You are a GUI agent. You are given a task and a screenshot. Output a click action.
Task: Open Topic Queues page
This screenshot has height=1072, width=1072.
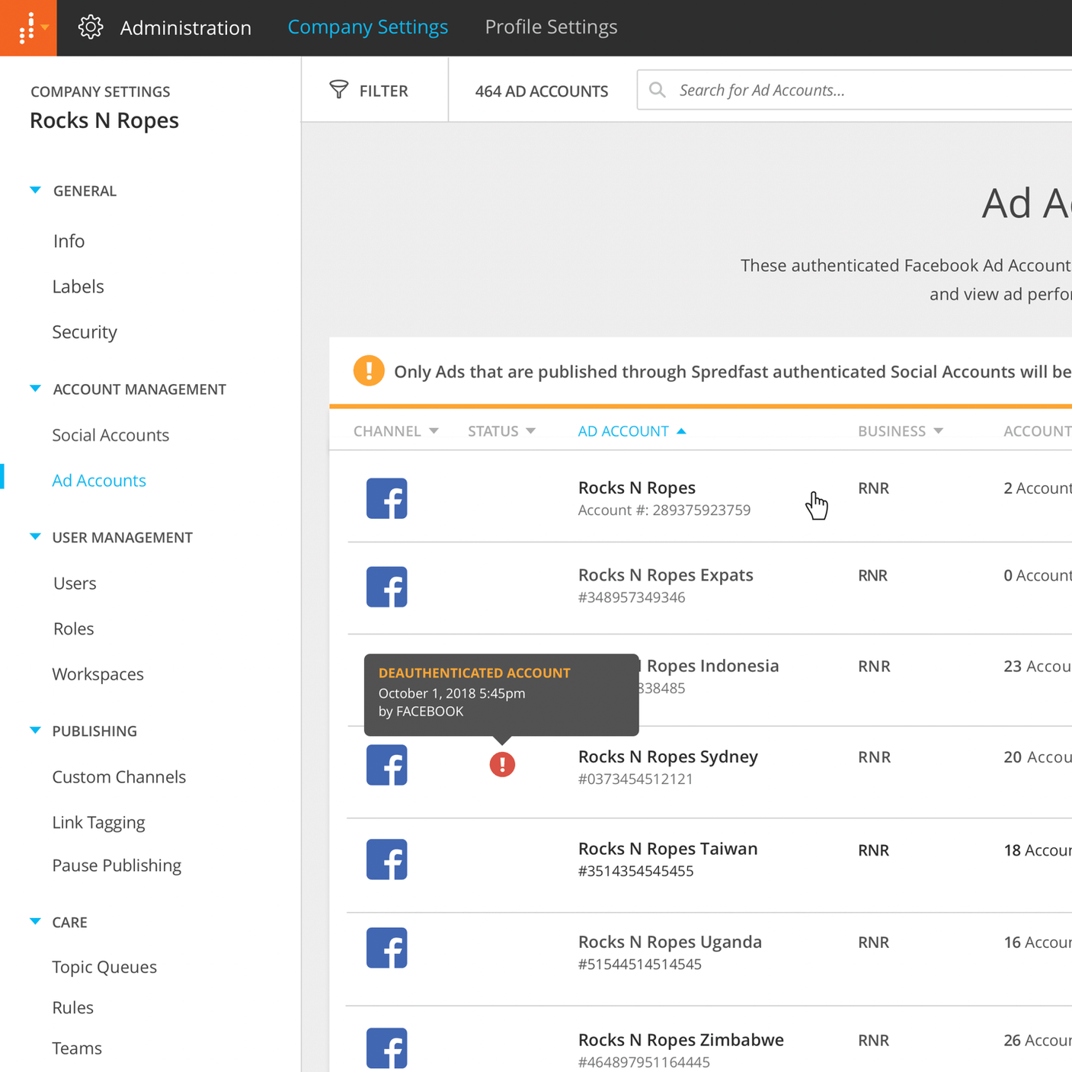[104, 967]
